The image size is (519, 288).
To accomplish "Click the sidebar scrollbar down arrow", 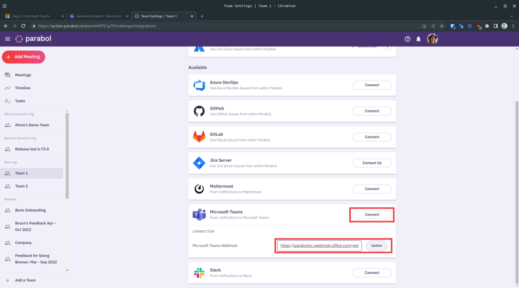I will point(67,270).
